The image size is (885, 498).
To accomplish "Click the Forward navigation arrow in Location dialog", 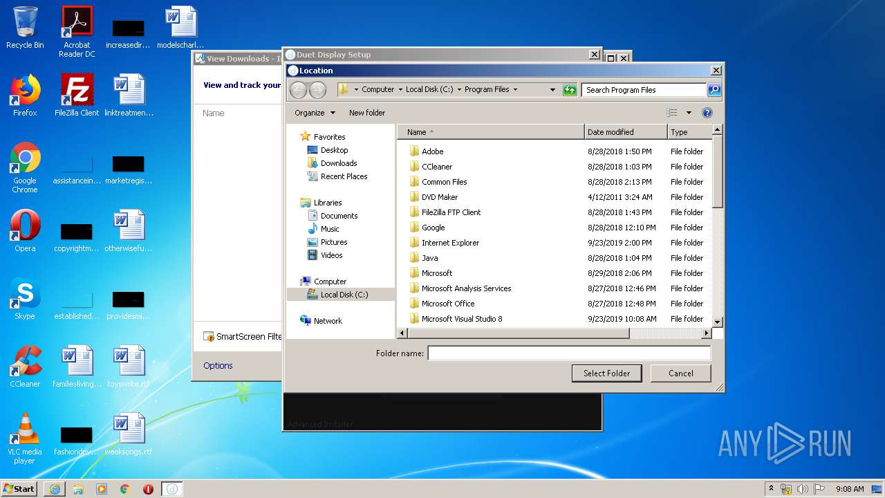I will (317, 89).
